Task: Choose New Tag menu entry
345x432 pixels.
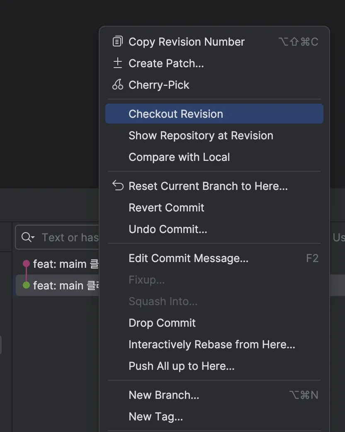Action: (x=155, y=417)
